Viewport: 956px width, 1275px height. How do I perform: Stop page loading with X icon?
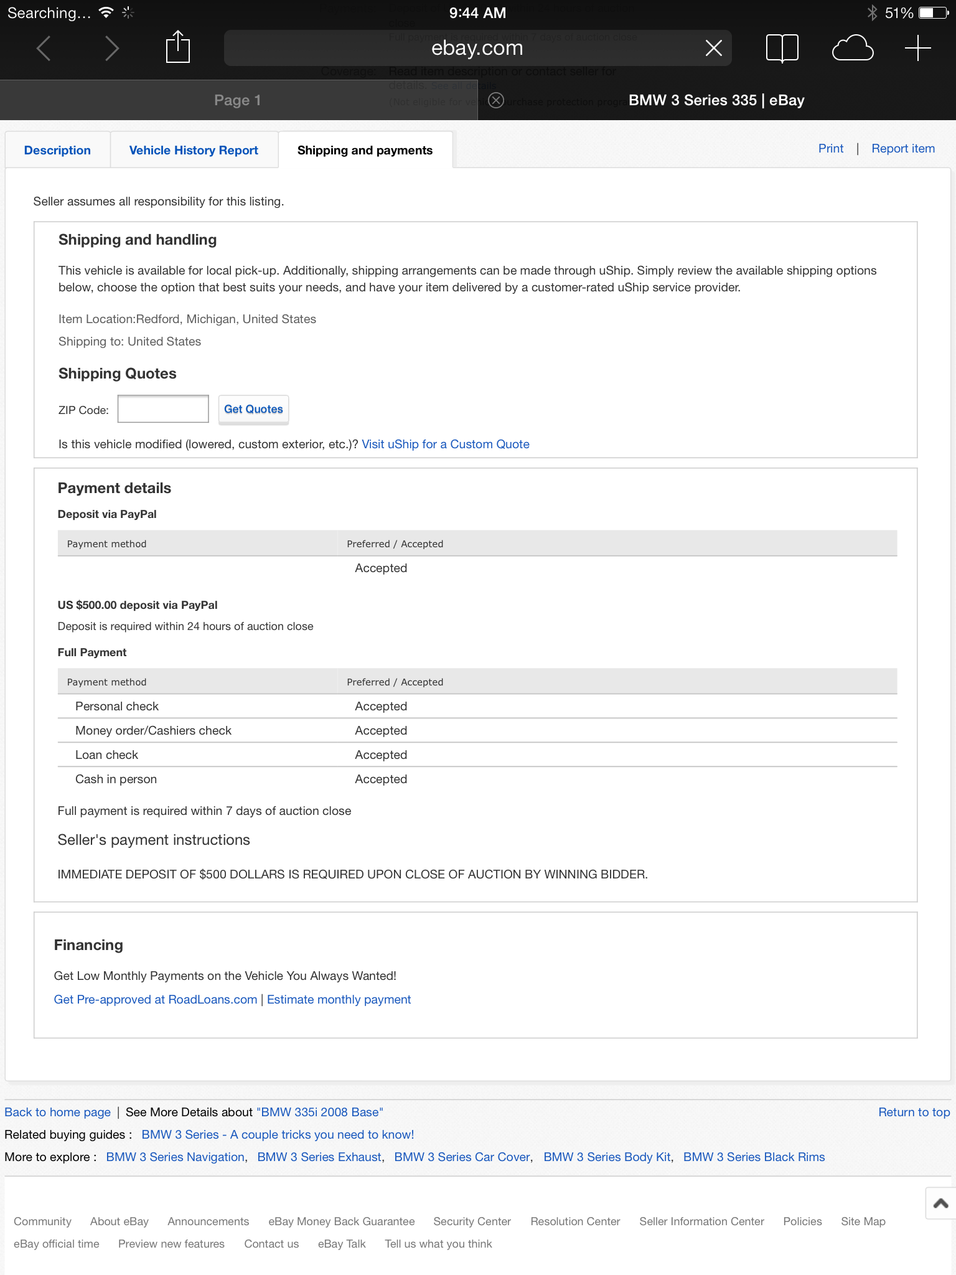tap(713, 48)
